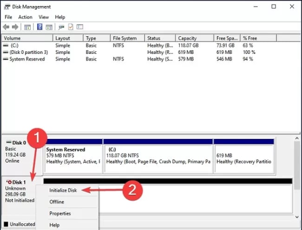Click the Back arrow toolbar icon
Screen dimensions: 302x230
point(6,27)
